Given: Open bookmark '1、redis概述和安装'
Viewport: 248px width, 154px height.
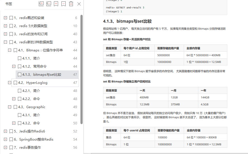Looking at the screenshot, I should point(29,18).
